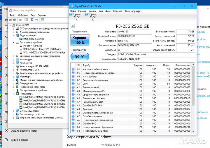Screen dimensions: 210x148
Task: Click scroll-down arrow of attribute list
Action: 193,131
